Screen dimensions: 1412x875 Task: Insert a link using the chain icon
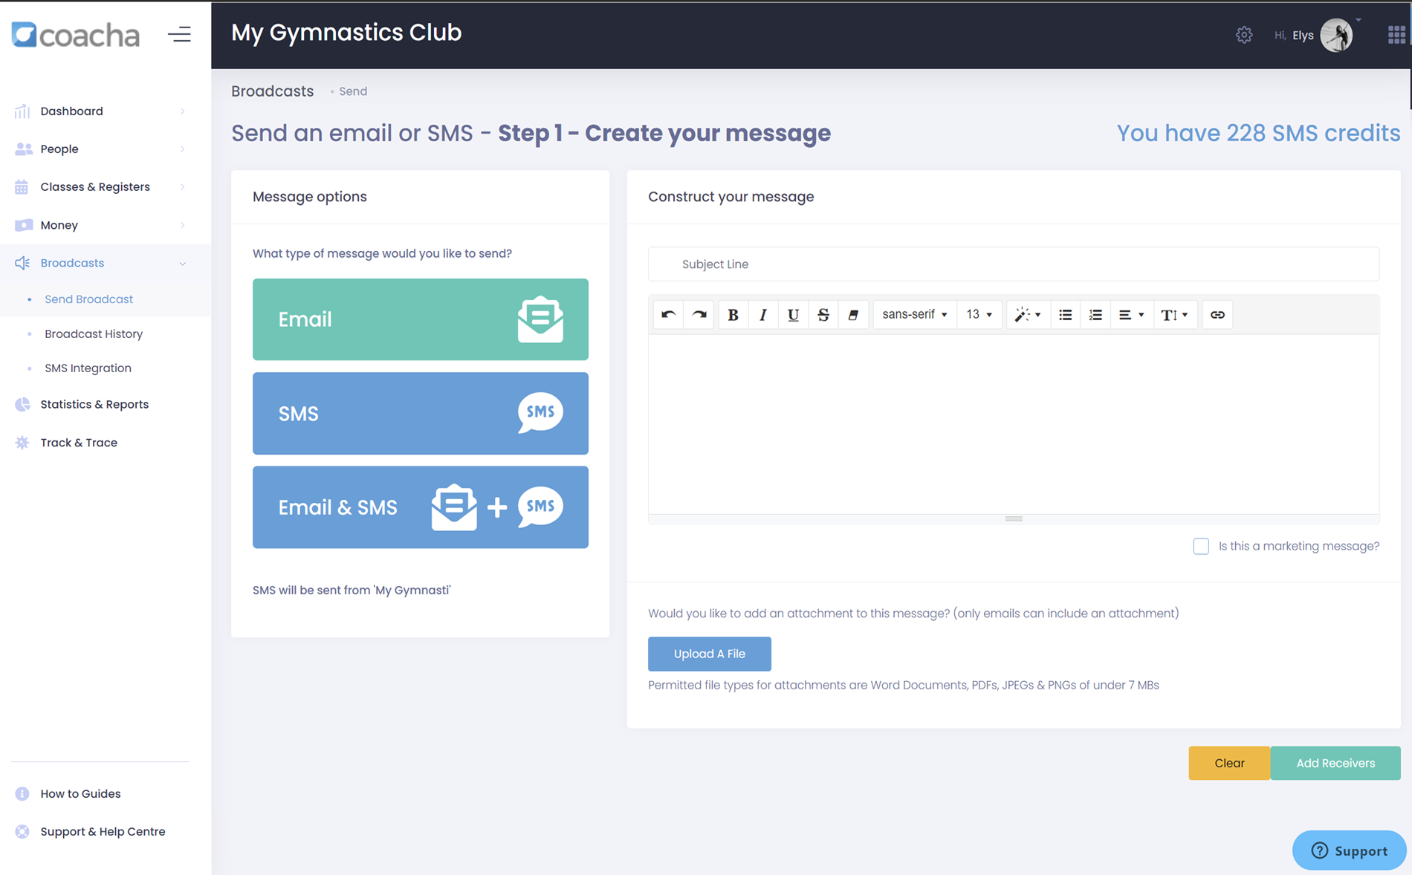pyautogui.click(x=1217, y=314)
